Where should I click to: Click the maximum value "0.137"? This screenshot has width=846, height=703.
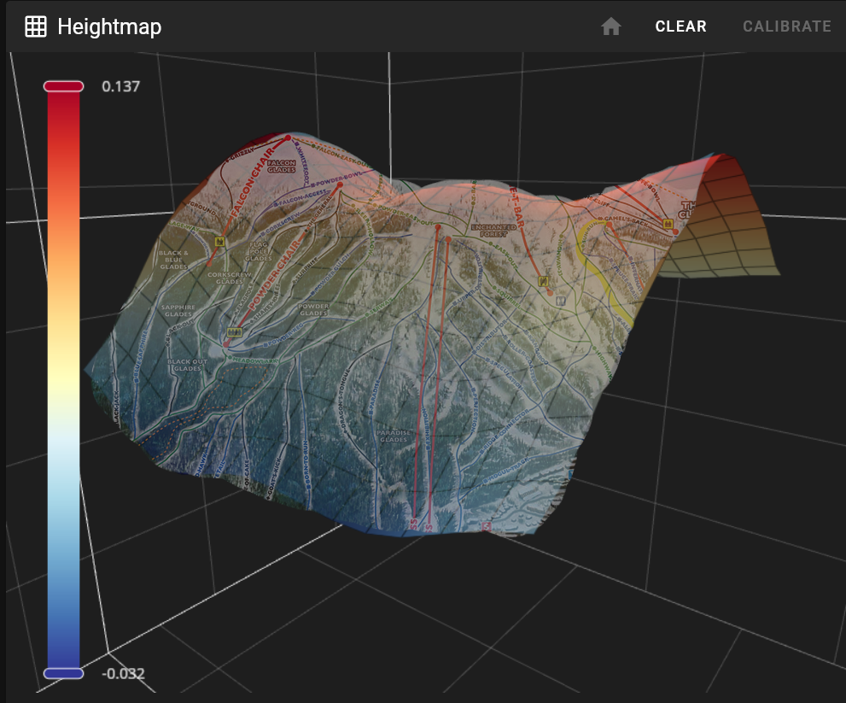(121, 86)
